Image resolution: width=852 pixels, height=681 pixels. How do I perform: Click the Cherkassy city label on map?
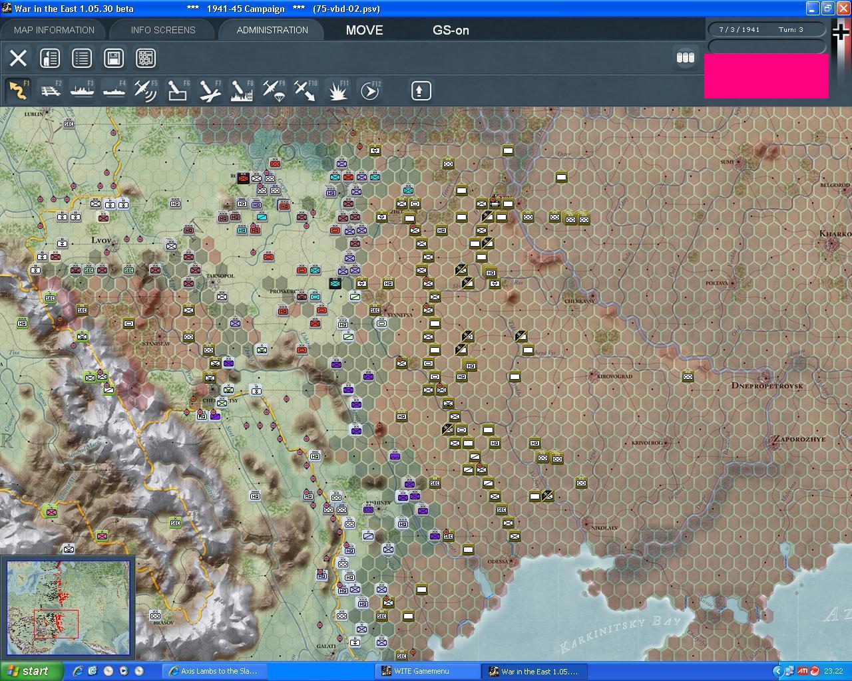click(579, 301)
